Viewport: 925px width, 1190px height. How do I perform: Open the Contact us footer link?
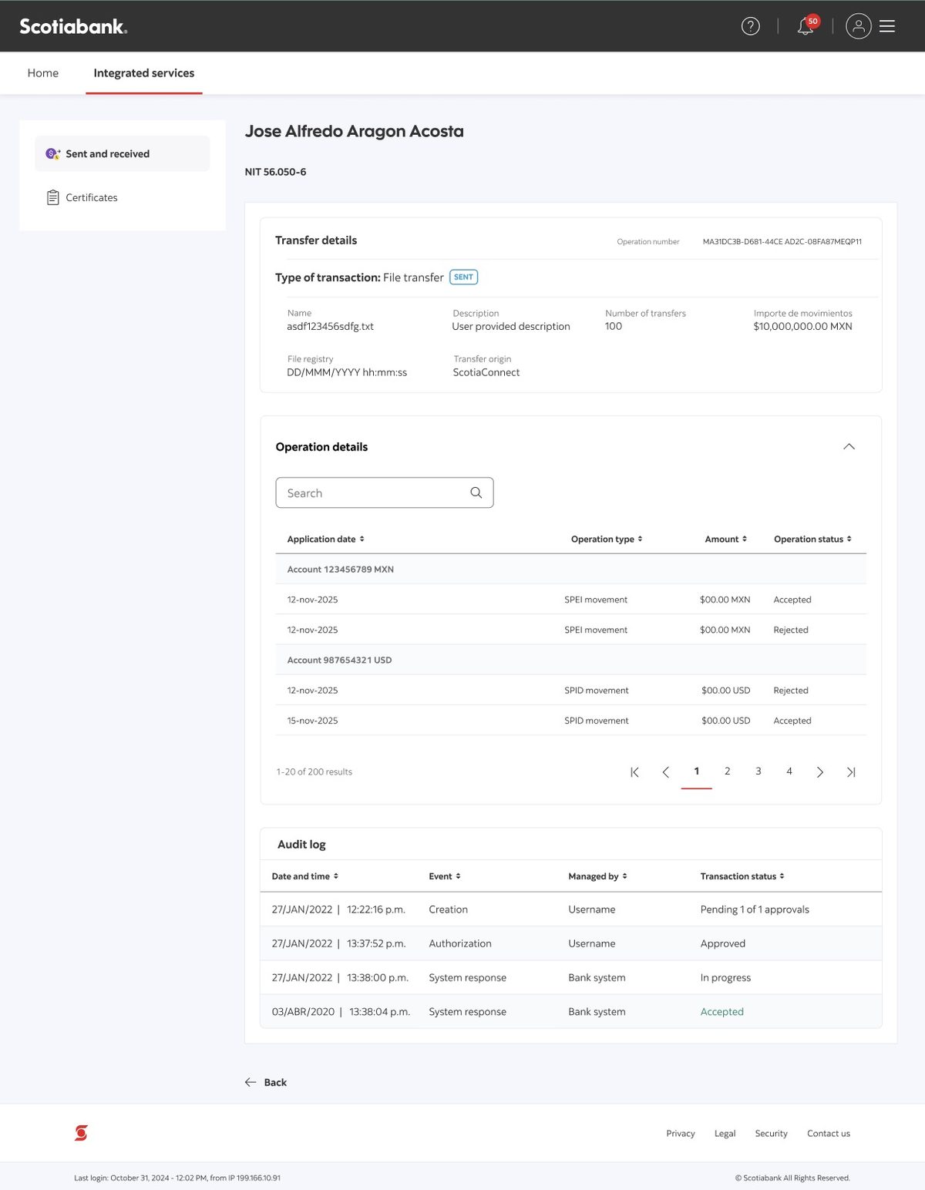pos(829,1133)
